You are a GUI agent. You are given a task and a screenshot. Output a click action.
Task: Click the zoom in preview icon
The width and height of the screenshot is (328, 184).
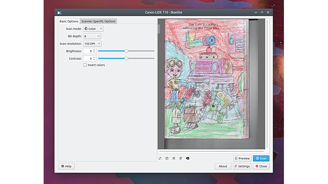pyautogui.click(x=160, y=158)
